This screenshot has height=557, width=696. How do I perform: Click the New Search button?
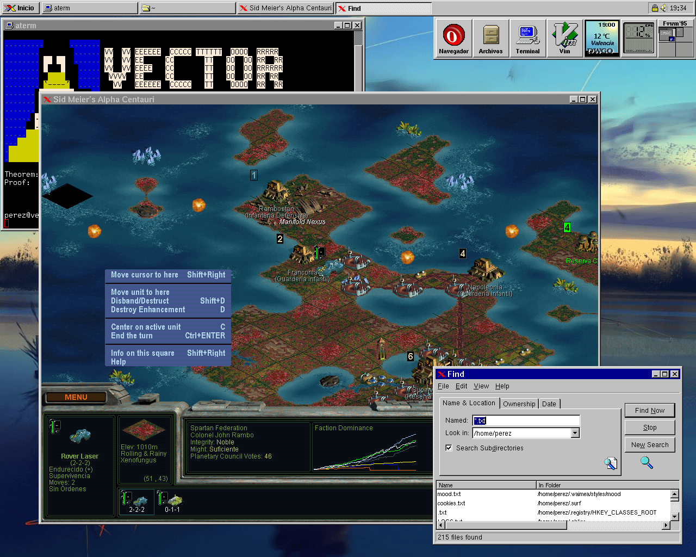pos(650,445)
